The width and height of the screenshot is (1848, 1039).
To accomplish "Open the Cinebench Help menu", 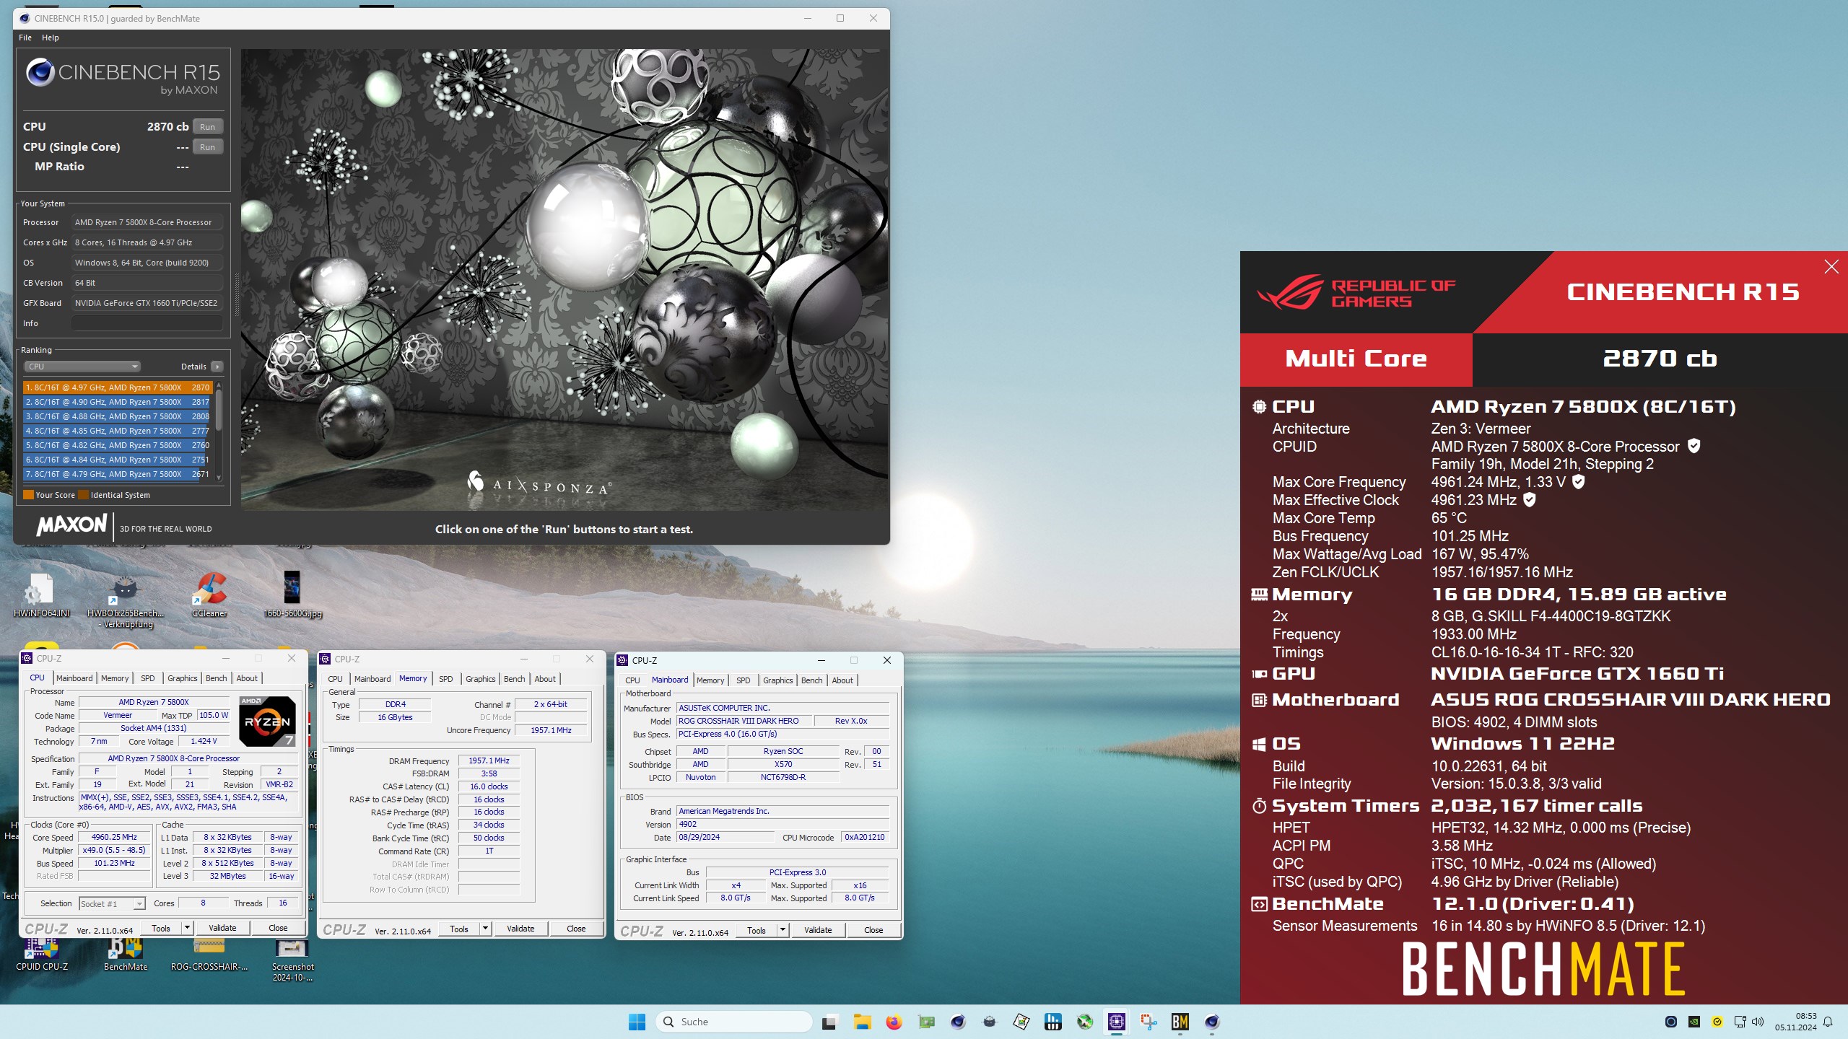I will (x=51, y=38).
